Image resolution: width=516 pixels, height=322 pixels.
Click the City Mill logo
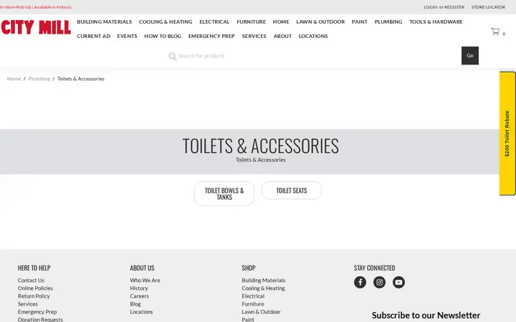36,27
